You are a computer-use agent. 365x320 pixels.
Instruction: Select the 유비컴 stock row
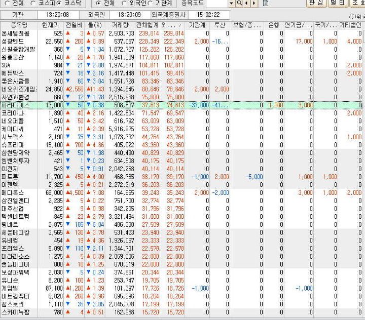[x=181, y=241]
